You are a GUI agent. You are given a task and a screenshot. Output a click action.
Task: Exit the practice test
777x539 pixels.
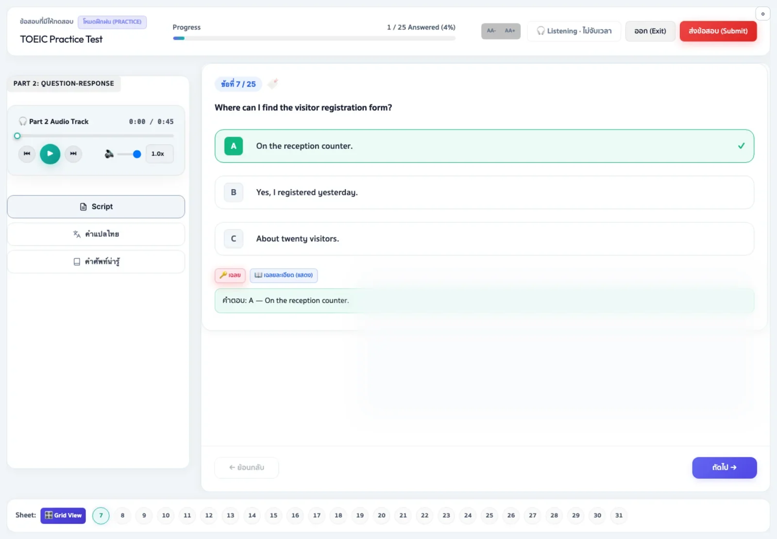click(650, 31)
